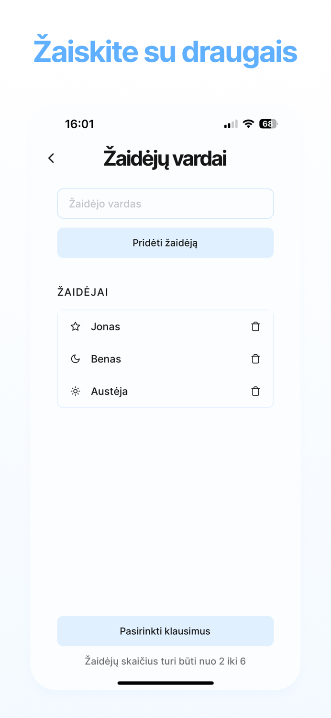Tap the back chevron at top left

coord(51,158)
